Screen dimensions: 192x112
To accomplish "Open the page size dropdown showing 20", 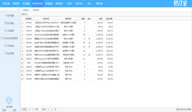I will click(24, 109).
